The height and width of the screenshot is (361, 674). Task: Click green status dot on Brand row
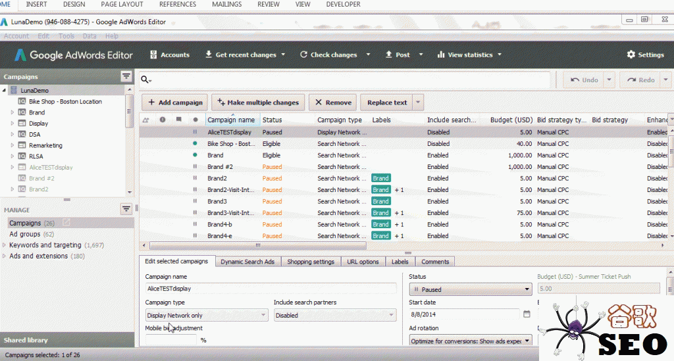click(x=195, y=155)
